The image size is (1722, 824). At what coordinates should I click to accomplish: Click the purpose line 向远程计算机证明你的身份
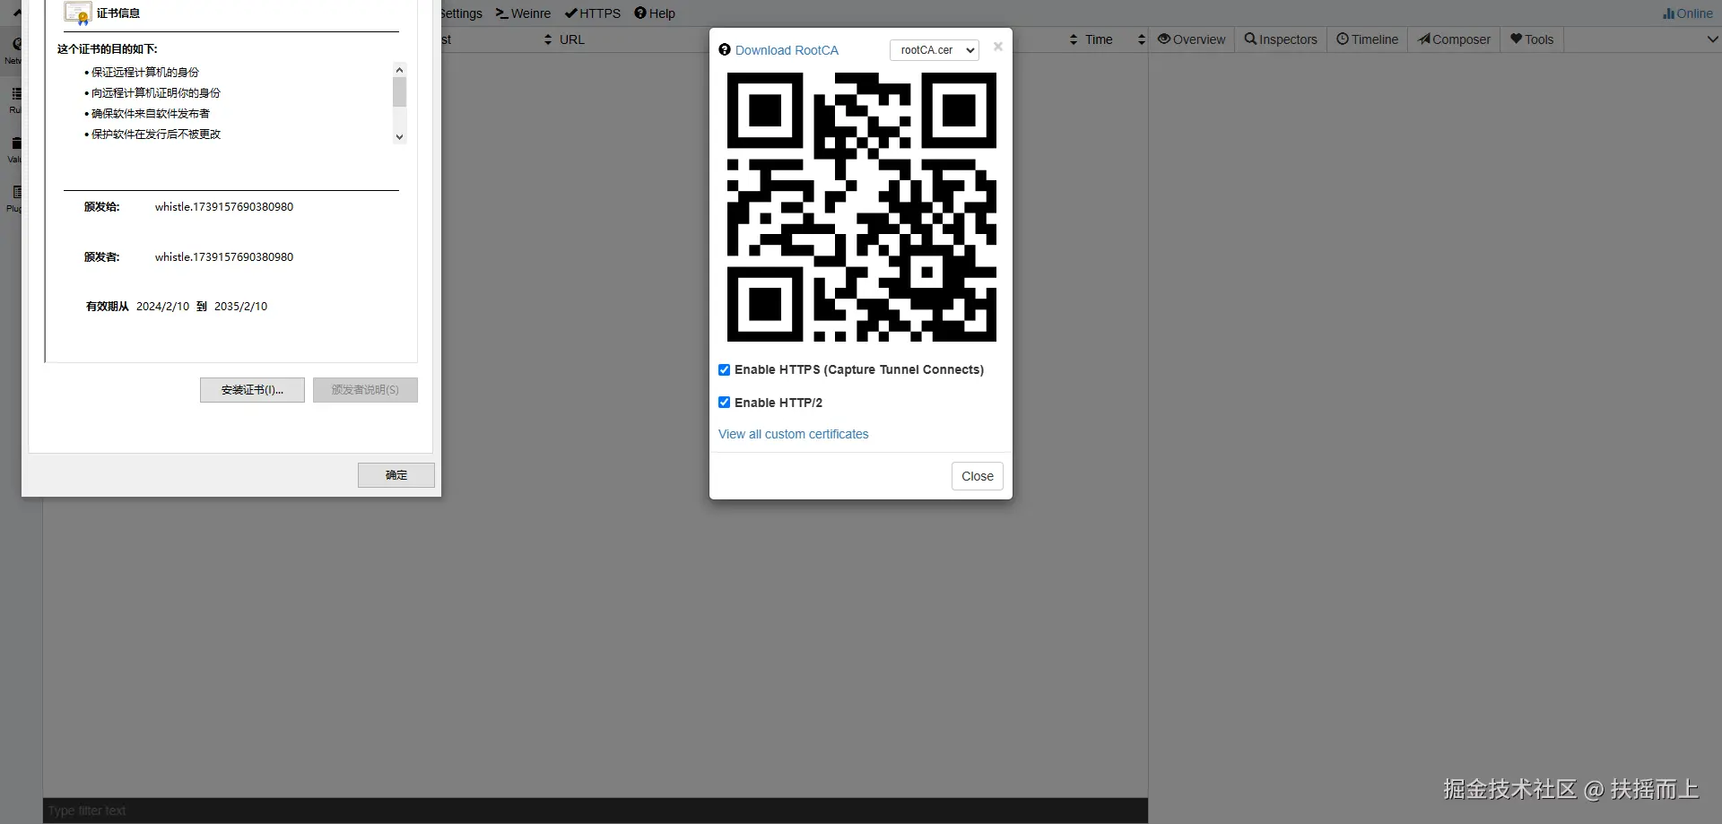(x=156, y=93)
